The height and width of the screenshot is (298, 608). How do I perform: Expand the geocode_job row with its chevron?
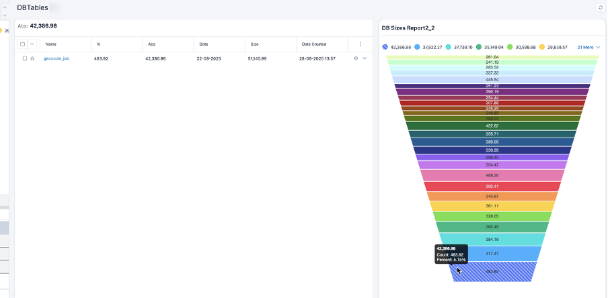pos(365,58)
